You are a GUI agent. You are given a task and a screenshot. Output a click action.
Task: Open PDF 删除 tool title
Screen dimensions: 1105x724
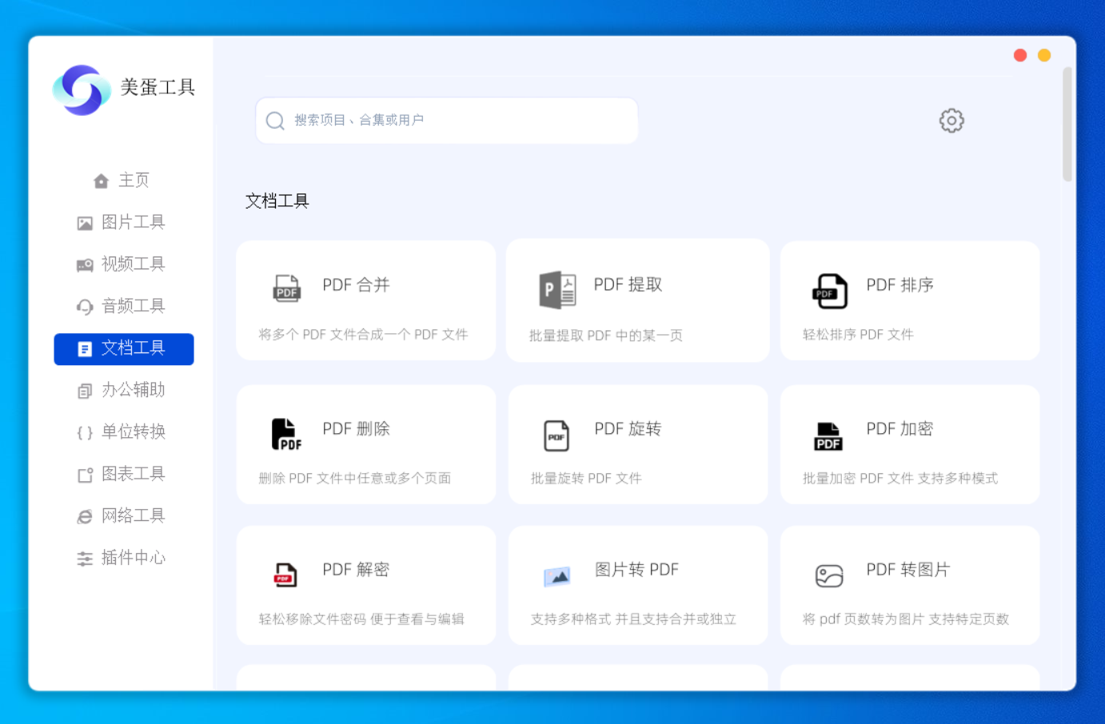[356, 429]
